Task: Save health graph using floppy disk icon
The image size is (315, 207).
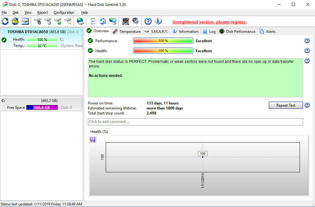Action: coord(93,140)
